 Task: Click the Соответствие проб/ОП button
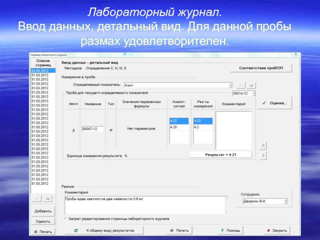coord(261,68)
